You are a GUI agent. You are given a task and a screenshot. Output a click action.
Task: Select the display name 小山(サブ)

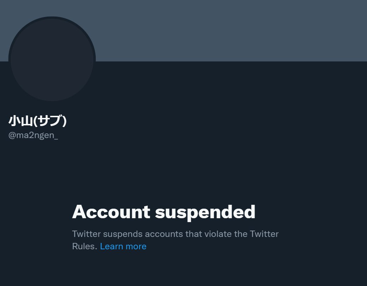coord(37,121)
